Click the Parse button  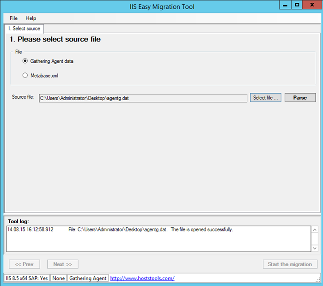300,98
